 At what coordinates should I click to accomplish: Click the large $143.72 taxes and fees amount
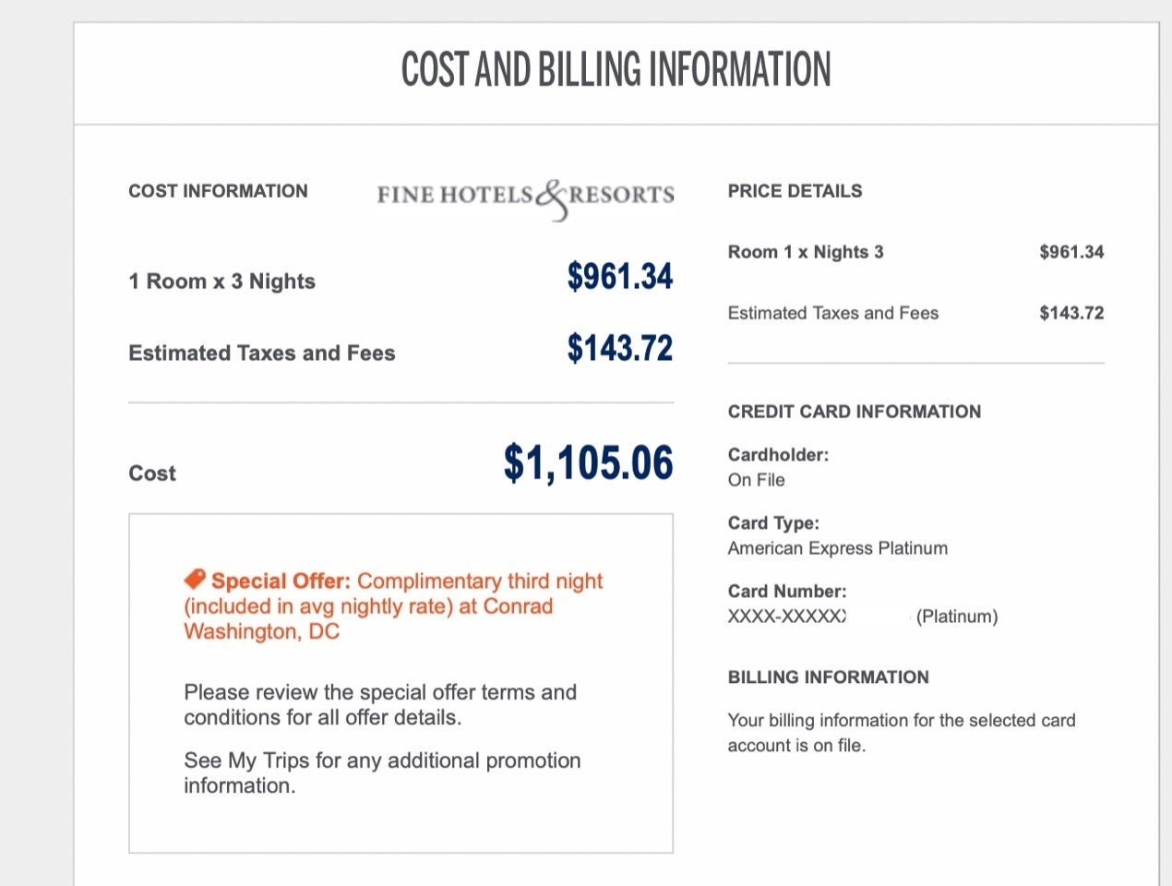tap(619, 349)
